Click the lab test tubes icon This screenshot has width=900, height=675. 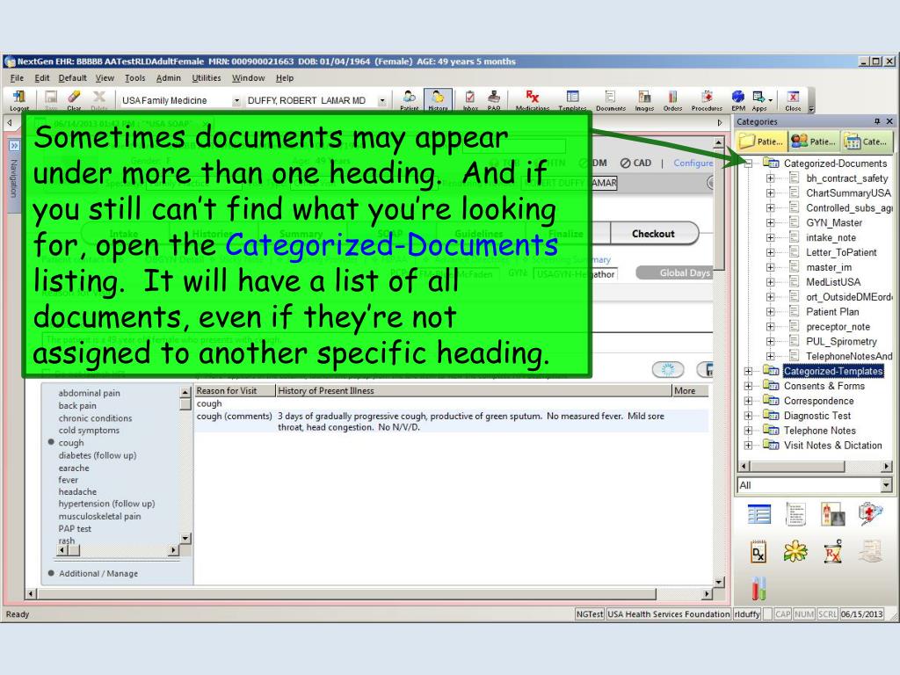click(758, 588)
